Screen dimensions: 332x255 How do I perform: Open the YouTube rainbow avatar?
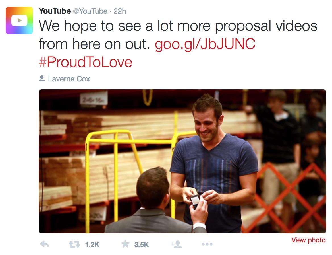click(x=19, y=20)
